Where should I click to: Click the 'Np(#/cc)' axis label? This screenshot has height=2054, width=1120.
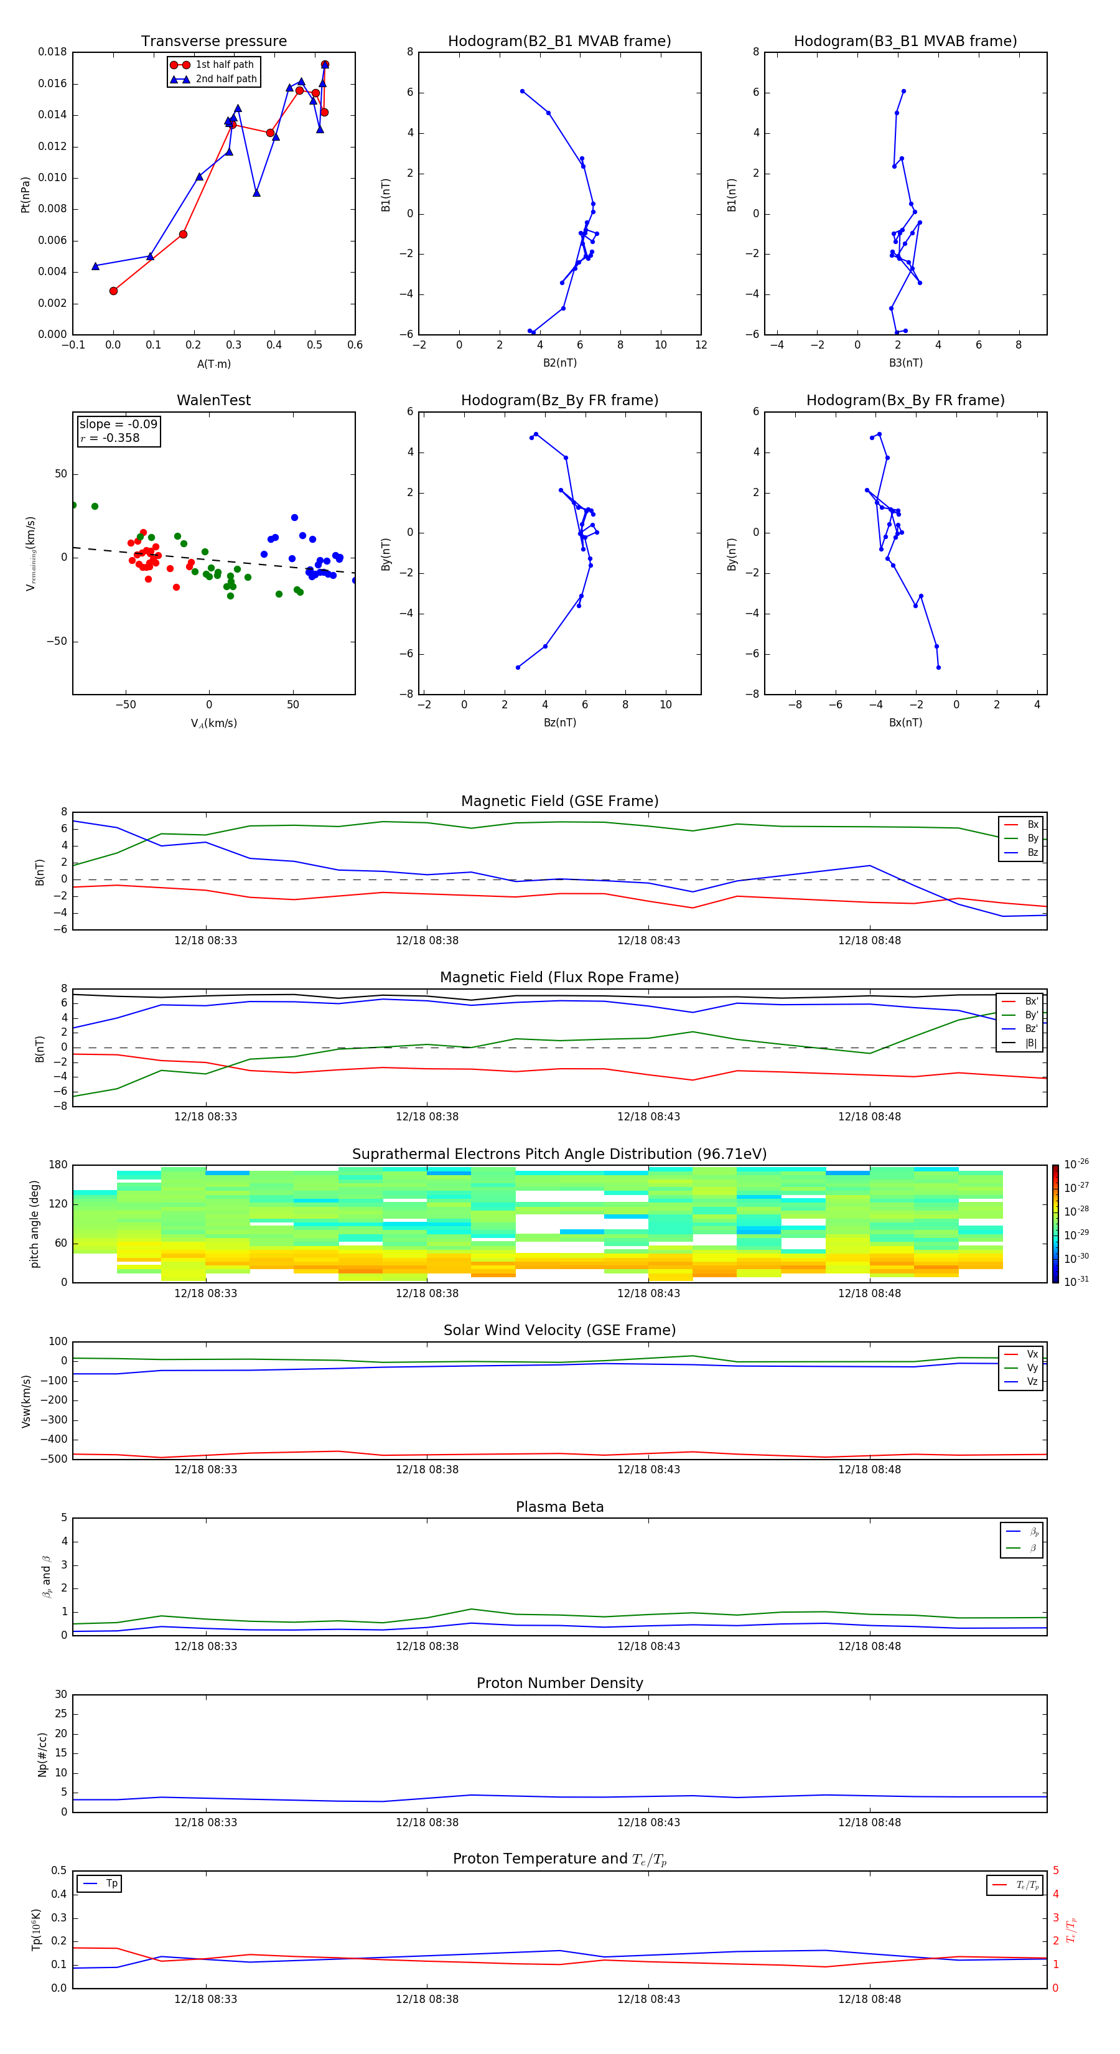point(42,1754)
